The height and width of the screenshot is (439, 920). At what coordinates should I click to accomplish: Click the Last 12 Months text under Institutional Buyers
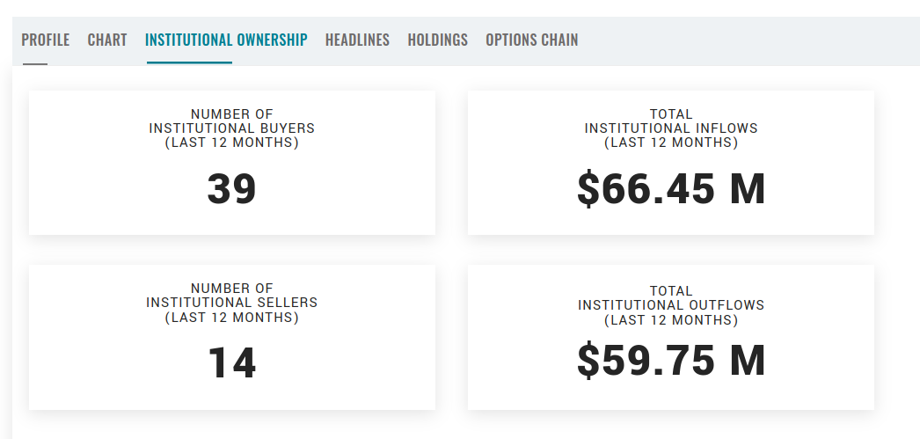pos(232,143)
